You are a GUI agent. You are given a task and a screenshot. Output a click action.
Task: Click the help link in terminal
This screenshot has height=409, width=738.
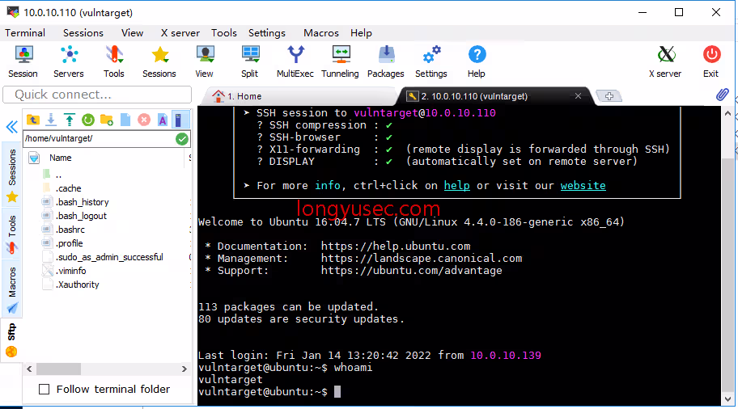457,186
